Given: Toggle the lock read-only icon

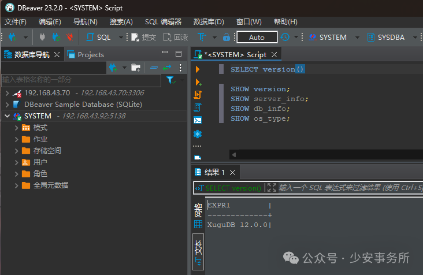Looking at the screenshot, I should pos(227,37).
